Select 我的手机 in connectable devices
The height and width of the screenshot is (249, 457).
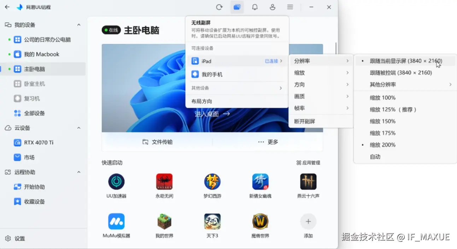point(237,75)
